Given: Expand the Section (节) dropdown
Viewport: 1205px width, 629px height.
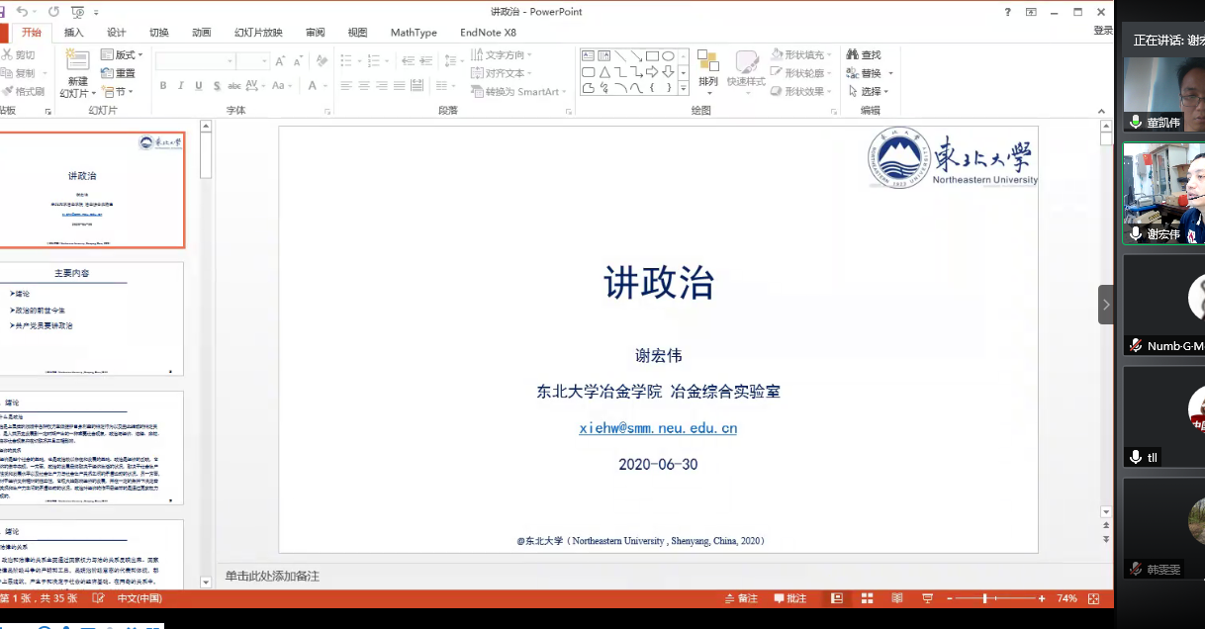Looking at the screenshot, I should point(118,92).
